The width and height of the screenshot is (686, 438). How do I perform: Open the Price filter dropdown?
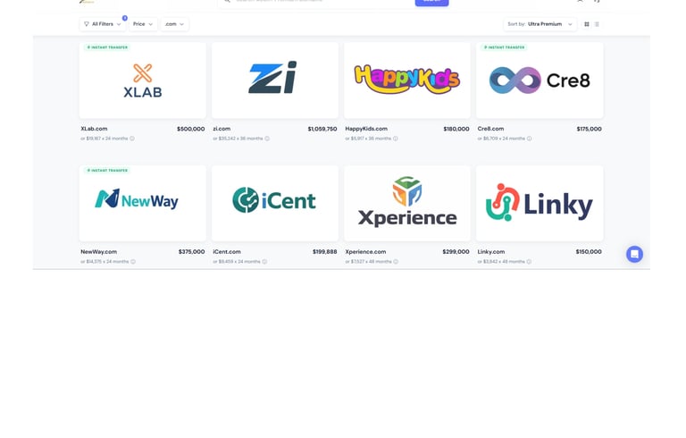pos(143,24)
